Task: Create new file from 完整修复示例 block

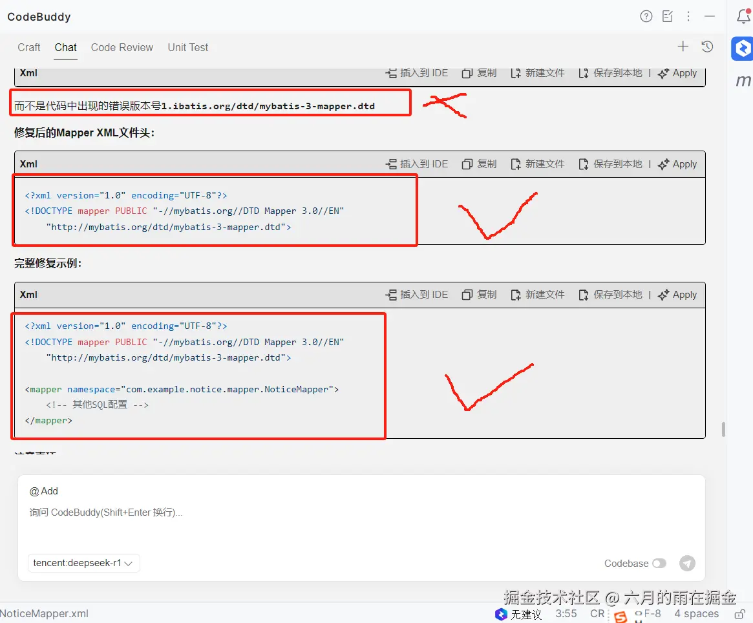Action: click(537, 295)
